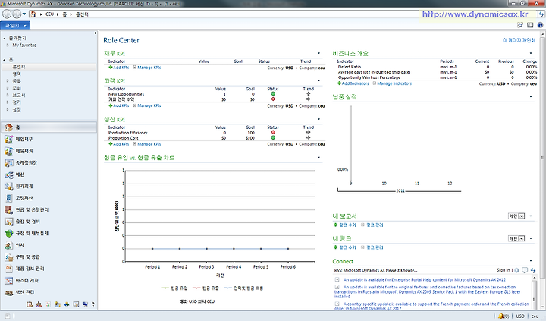Screen dimensions: 546x321
Task: Open the 인사 module icon
Action: coord(8,245)
